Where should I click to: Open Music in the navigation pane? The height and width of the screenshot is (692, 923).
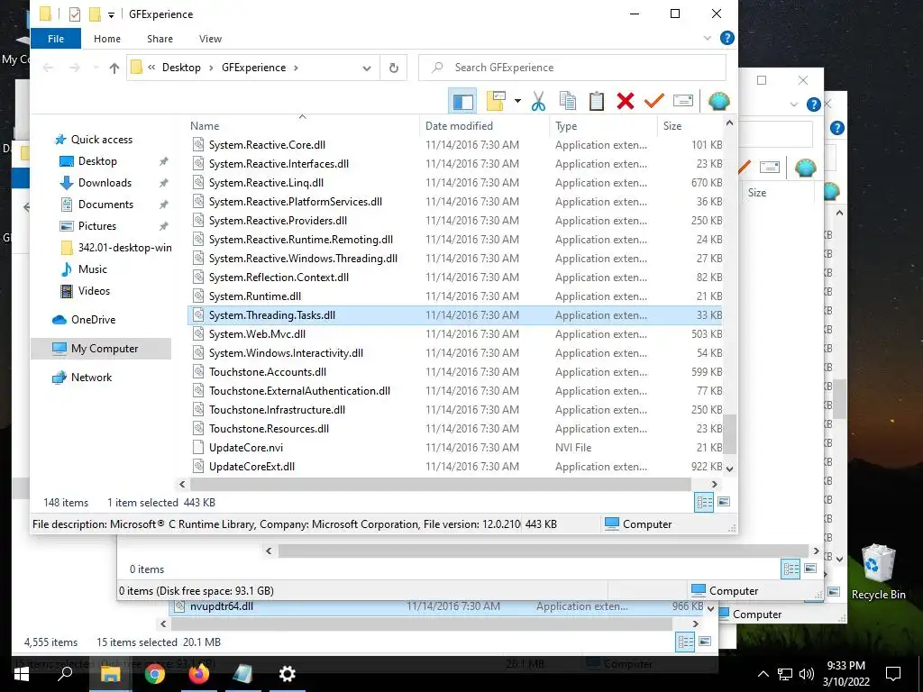tap(93, 269)
